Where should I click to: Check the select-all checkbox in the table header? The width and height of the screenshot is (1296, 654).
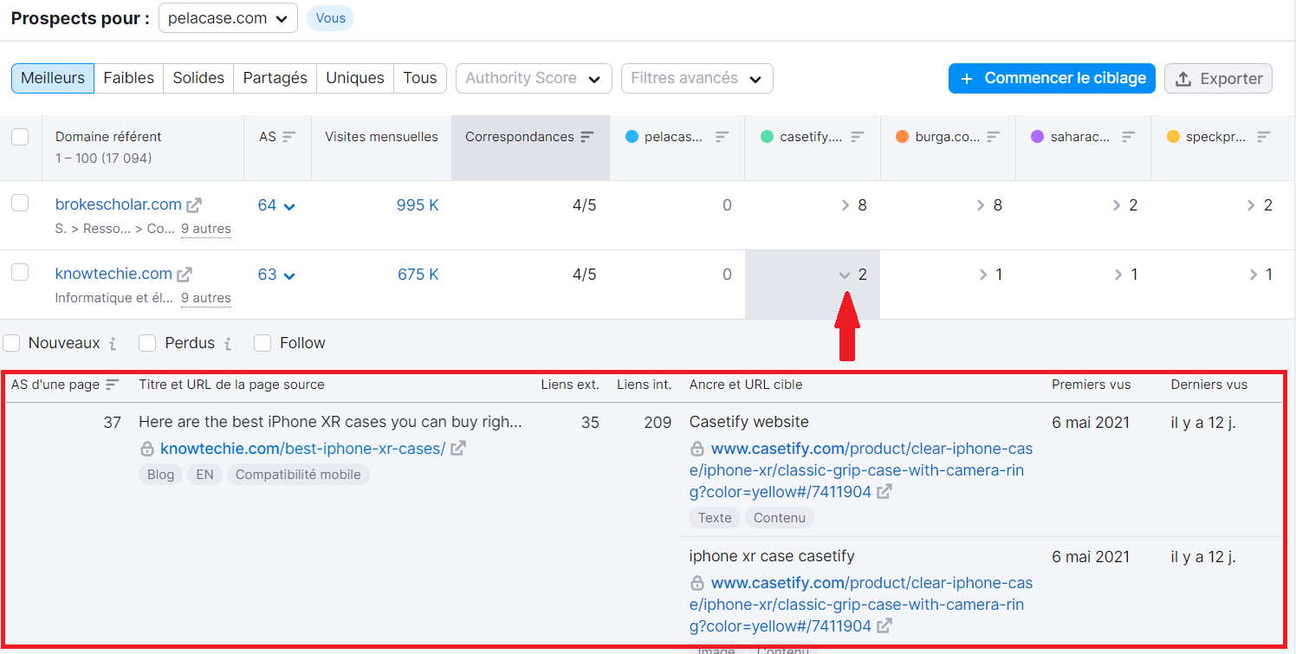pos(20,136)
